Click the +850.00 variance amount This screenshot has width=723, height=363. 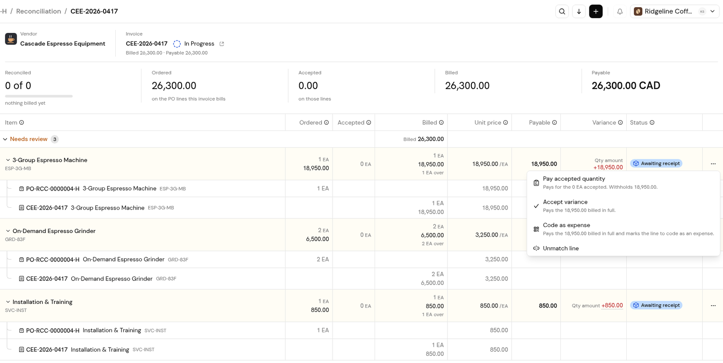click(x=612, y=306)
